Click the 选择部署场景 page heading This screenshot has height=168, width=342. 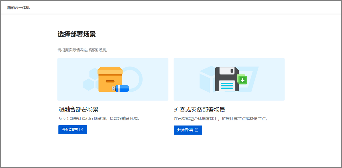click(x=77, y=35)
